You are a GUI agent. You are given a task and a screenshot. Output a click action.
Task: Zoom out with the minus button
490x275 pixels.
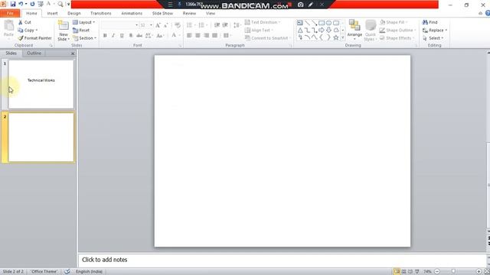point(437,272)
